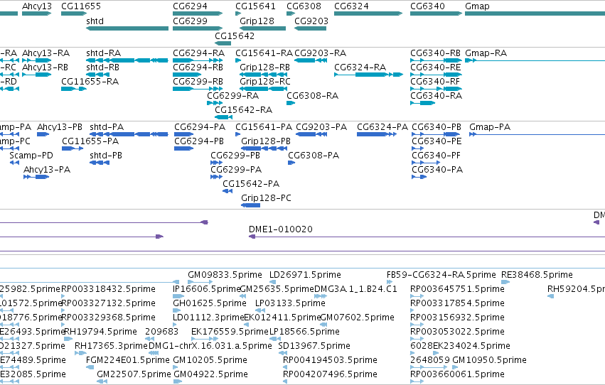Click the CG6299-RA transcript label
Viewport: 605px width, 385px height.
tap(233, 96)
